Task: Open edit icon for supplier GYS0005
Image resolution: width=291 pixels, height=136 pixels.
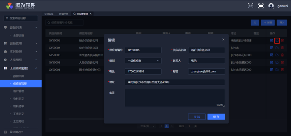Action: [x=277, y=41]
